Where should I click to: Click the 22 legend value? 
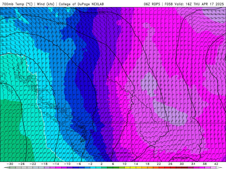(x=159, y=164)
